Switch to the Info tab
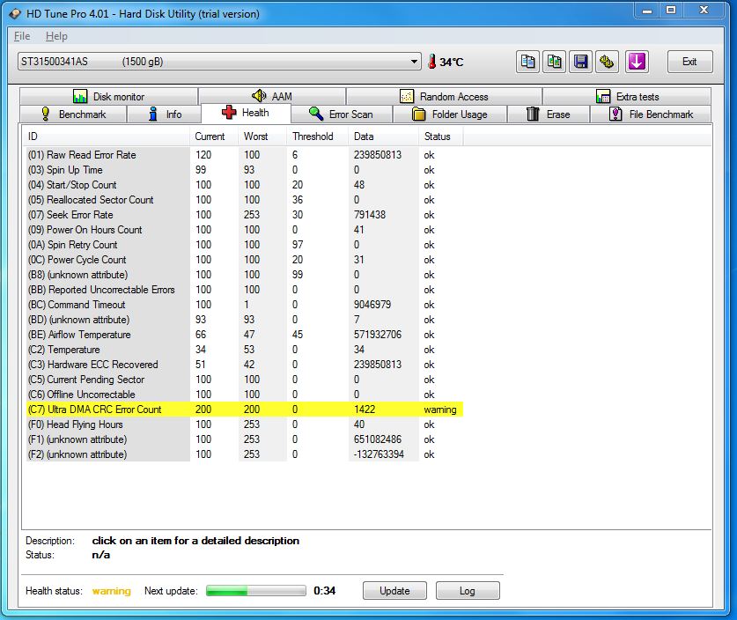Image resolution: width=737 pixels, height=620 pixels. coord(164,114)
